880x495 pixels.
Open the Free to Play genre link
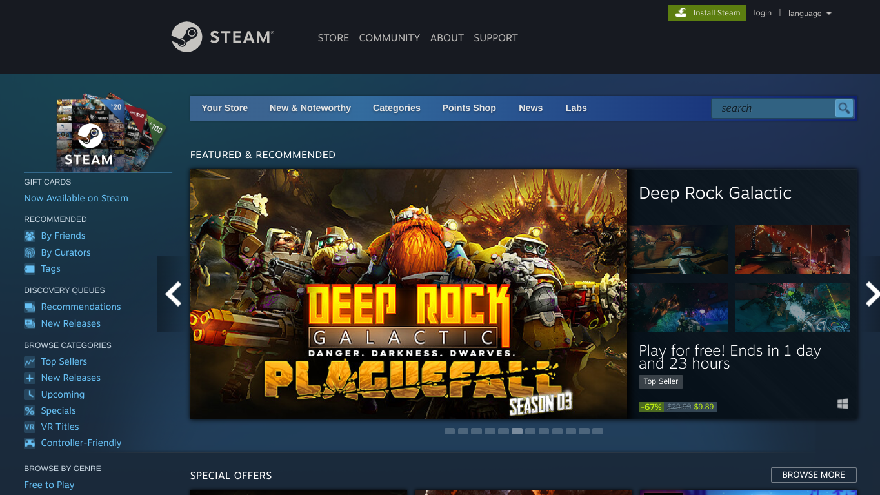[49, 485]
